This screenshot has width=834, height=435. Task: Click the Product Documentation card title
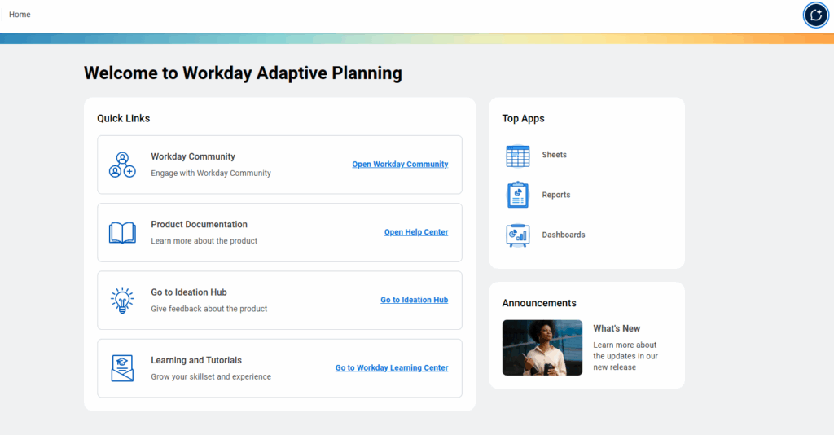199,225
